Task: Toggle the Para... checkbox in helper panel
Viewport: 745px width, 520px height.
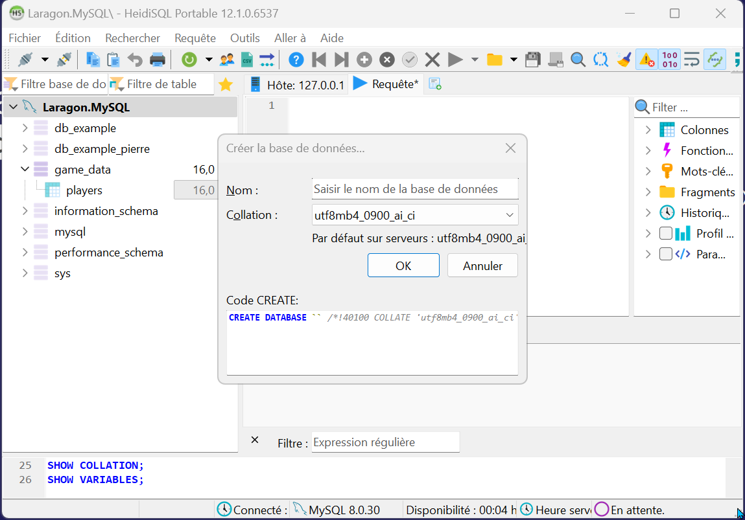Action: pos(665,254)
